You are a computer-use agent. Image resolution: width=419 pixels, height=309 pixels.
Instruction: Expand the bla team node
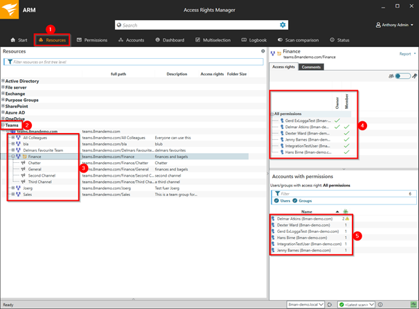coord(13,144)
